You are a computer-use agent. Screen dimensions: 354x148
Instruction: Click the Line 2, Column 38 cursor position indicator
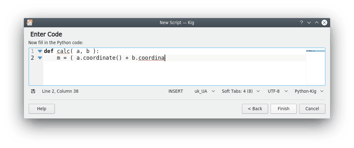click(60, 91)
